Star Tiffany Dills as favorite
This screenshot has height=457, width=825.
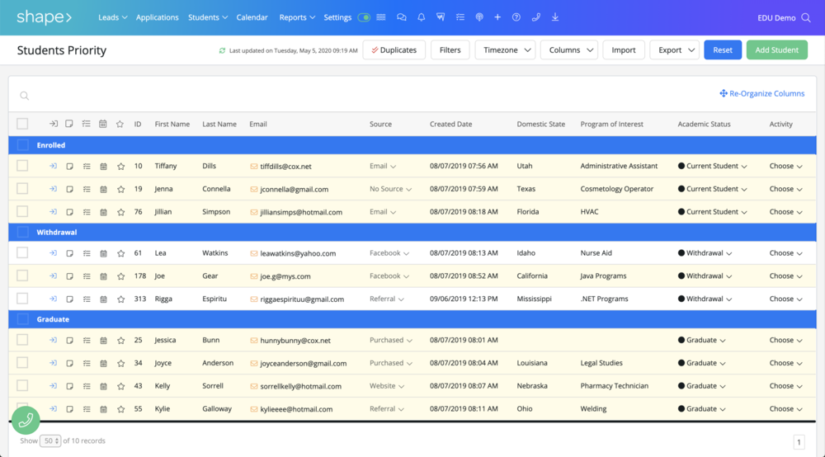pyautogui.click(x=120, y=166)
